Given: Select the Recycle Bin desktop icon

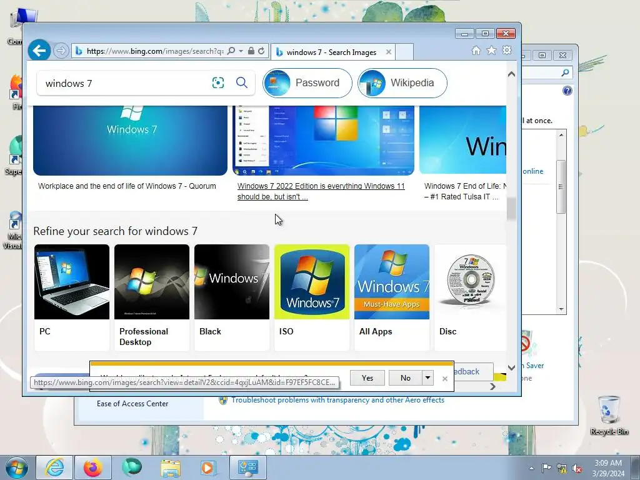Looking at the screenshot, I should click(x=609, y=415).
